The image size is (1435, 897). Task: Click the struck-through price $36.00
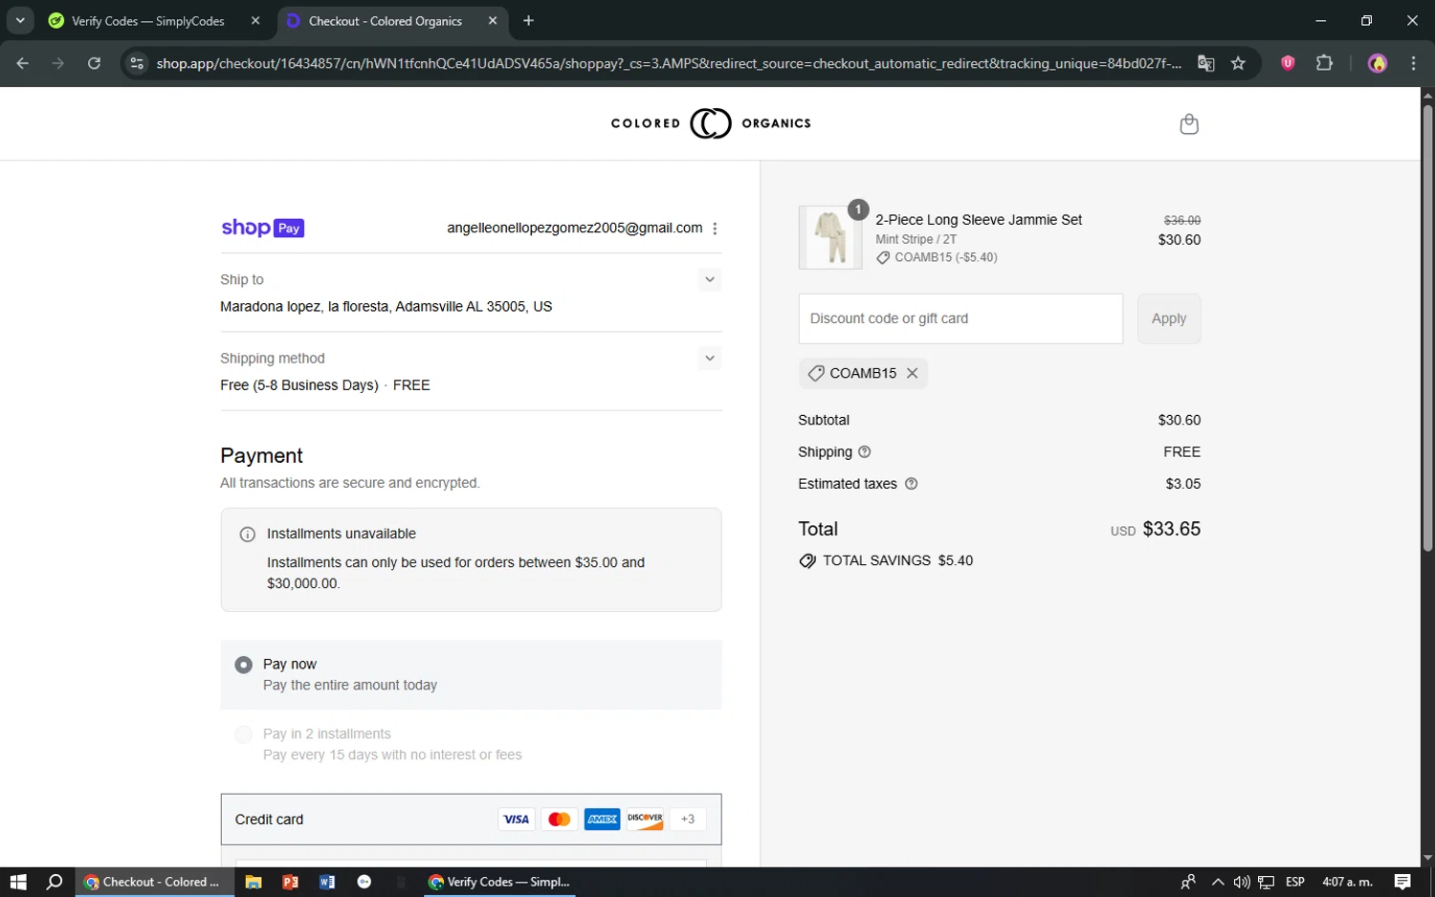click(1181, 220)
